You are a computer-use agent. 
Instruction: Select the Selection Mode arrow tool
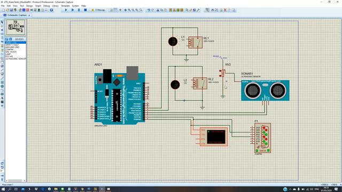(x=2, y=22)
